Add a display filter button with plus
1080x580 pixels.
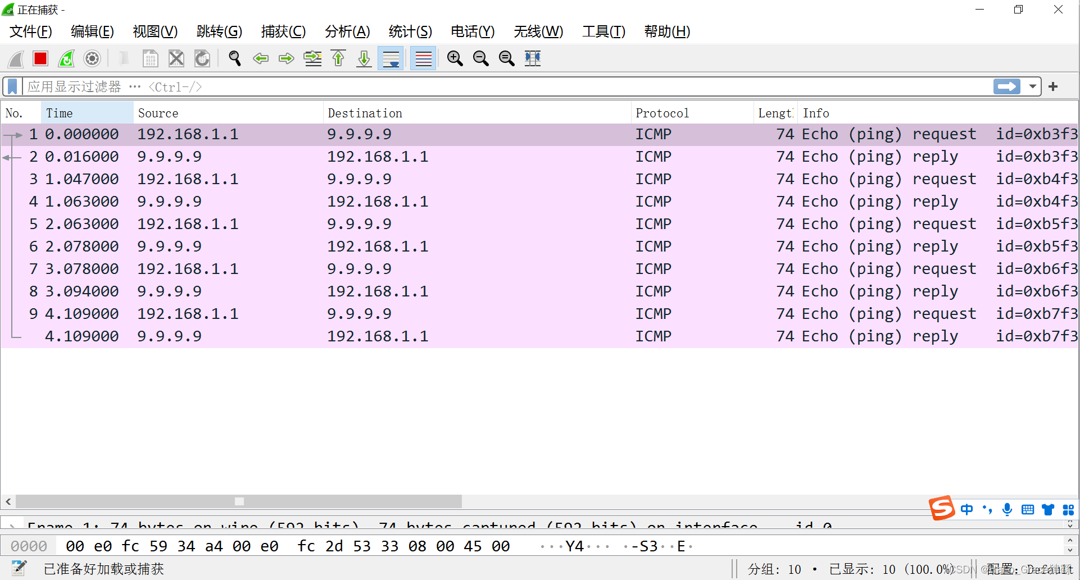point(1053,86)
